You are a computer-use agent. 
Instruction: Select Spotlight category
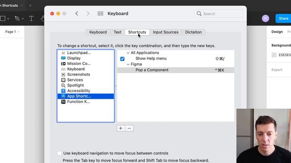coord(85,85)
